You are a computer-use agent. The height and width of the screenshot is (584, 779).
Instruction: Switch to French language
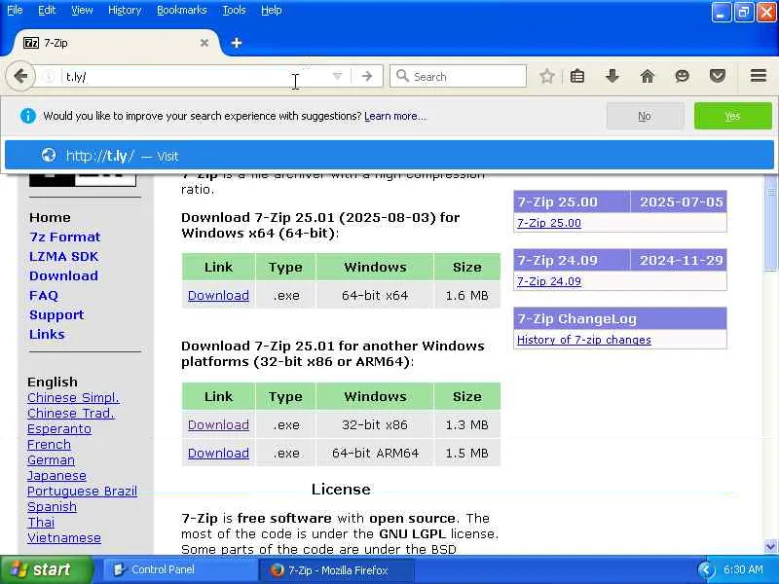point(49,445)
